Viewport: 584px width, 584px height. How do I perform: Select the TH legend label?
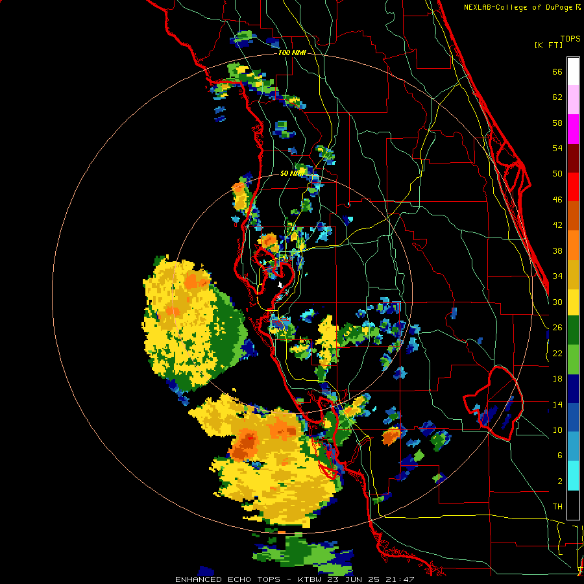[557, 507]
